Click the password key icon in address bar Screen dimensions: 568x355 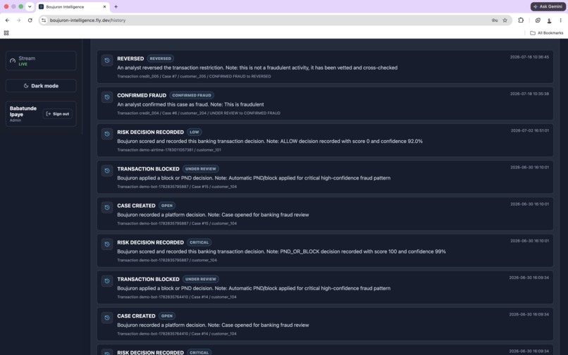(495, 20)
